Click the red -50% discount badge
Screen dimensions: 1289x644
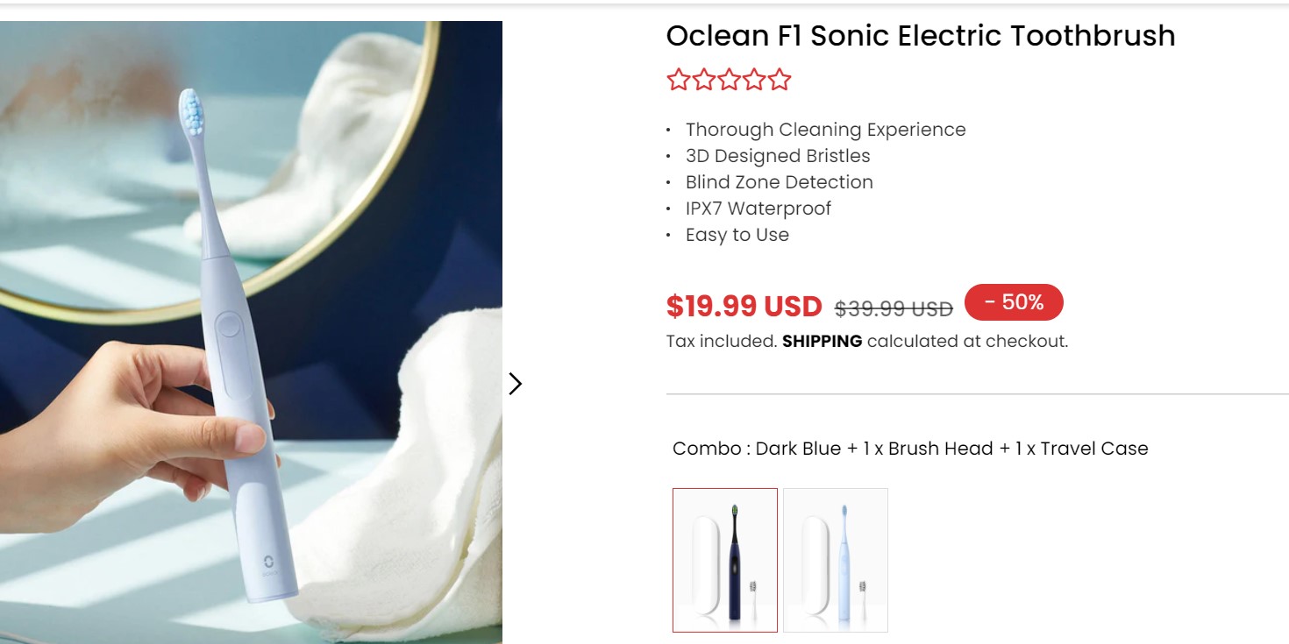coord(1013,302)
